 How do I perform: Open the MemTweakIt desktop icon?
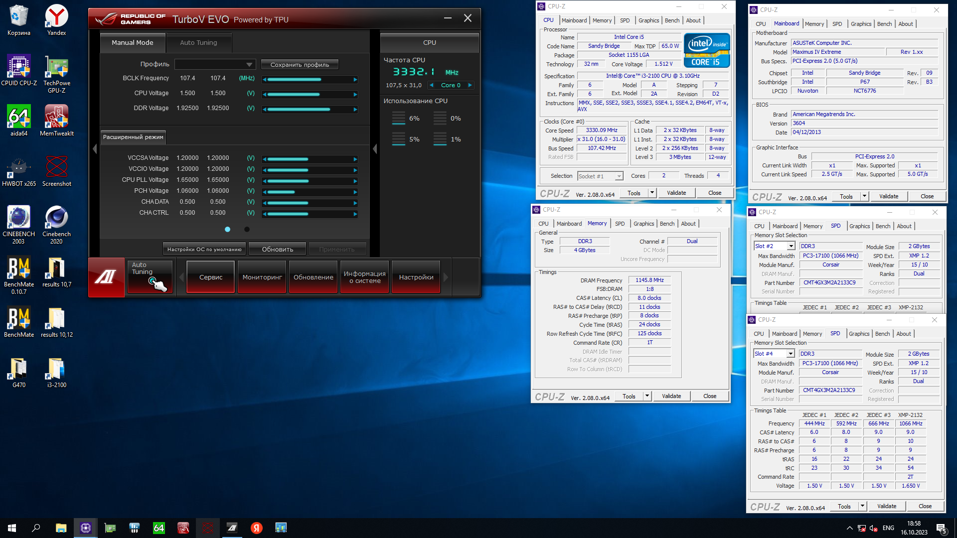click(x=56, y=121)
